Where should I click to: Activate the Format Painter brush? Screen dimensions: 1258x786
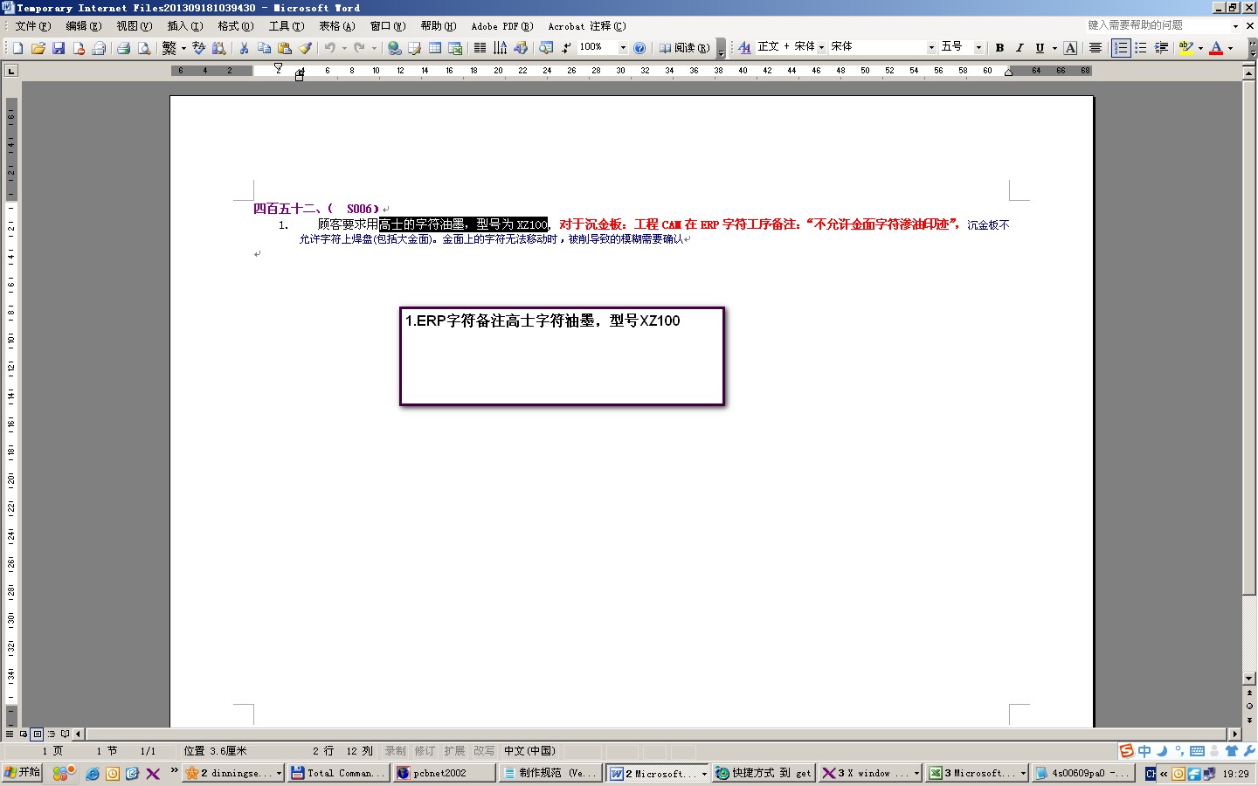pyautogui.click(x=305, y=48)
